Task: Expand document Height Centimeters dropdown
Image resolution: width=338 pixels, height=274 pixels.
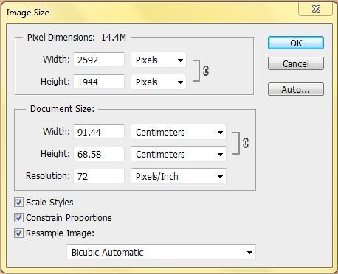Action: [x=179, y=154]
